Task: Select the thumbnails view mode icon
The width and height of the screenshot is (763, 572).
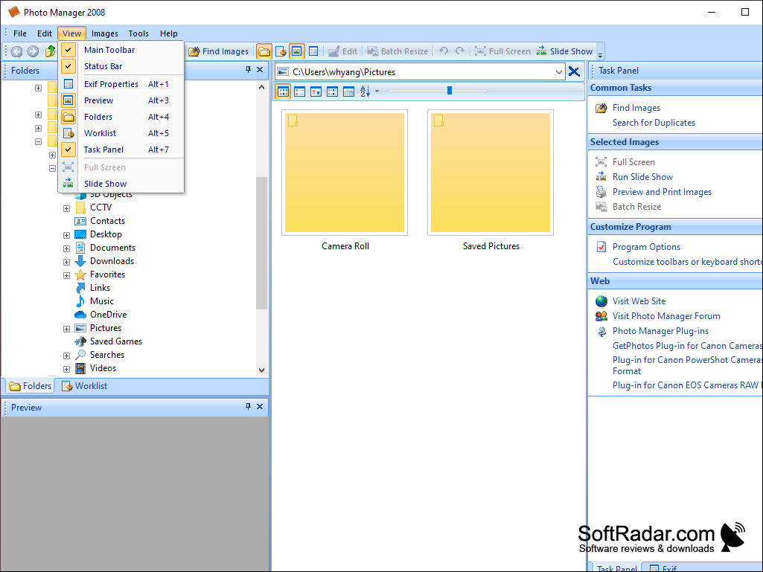Action: pyautogui.click(x=283, y=91)
